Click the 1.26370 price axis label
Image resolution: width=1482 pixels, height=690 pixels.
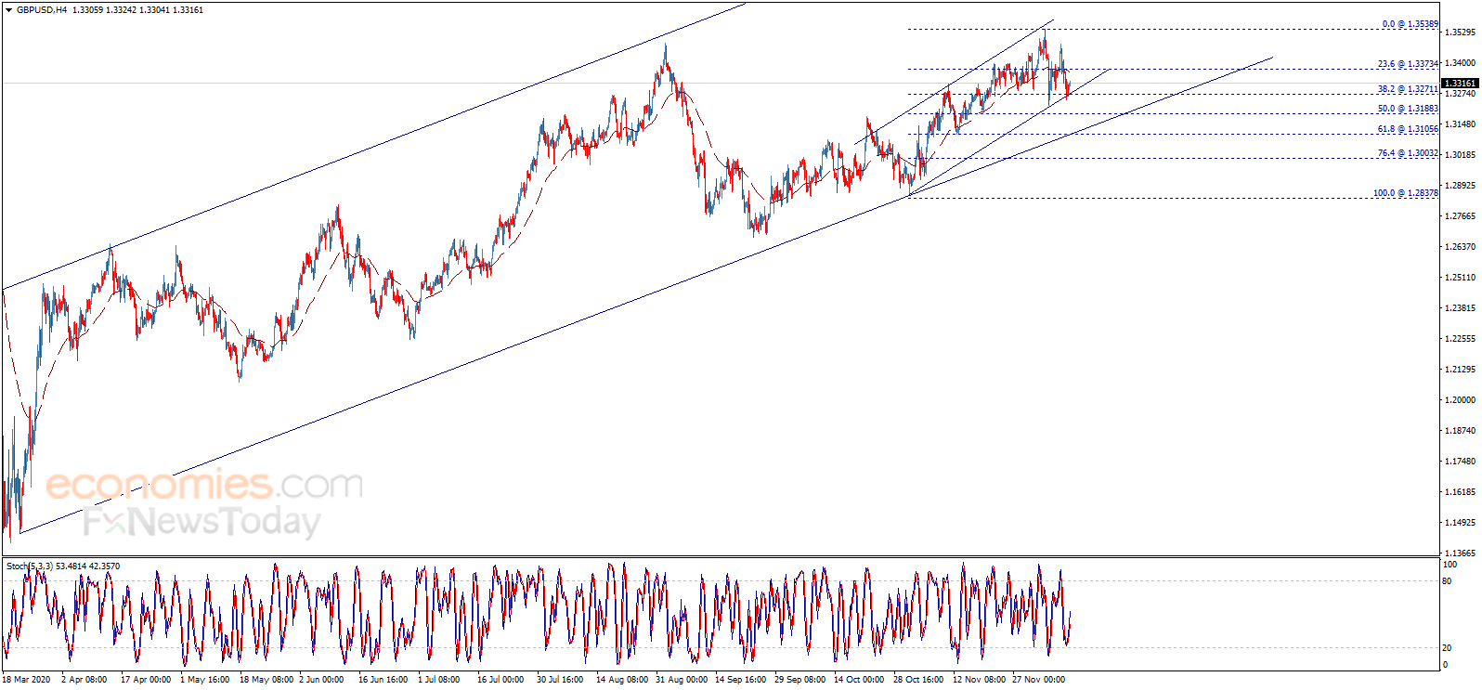click(1461, 247)
